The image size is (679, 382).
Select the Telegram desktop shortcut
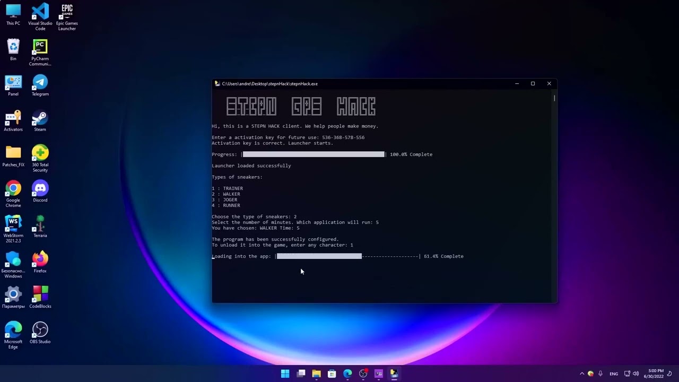coord(40,85)
